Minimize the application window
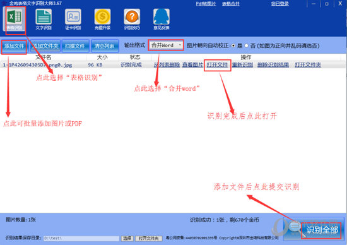 314,4
